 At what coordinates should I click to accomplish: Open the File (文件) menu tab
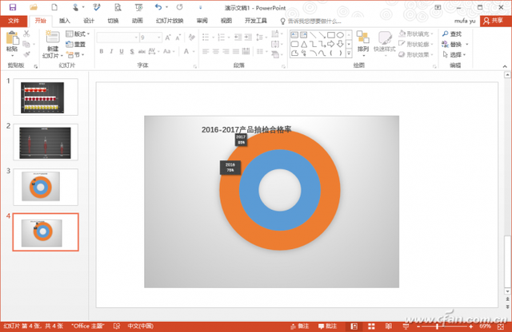(x=14, y=21)
